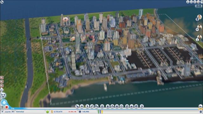The width and height of the screenshot is (203, 114).
Task: Open the options icon at top-right edge
Action: click(x=202, y=2)
